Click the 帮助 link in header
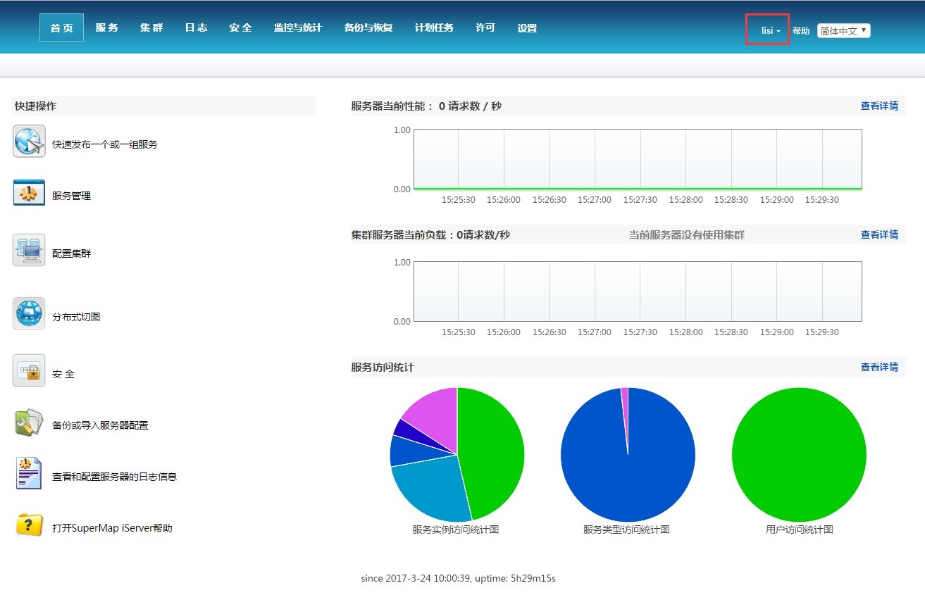 [801, 31]
